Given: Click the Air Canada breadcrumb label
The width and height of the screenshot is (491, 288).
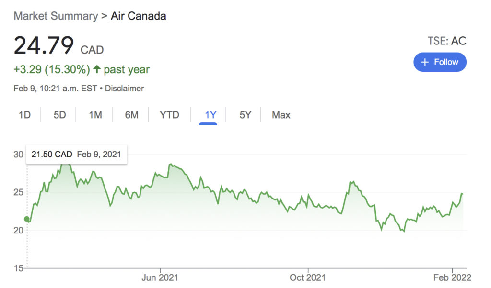Looking at the screenshot, I should point(138,16).
